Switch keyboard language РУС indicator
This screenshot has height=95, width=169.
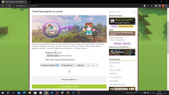153,93
